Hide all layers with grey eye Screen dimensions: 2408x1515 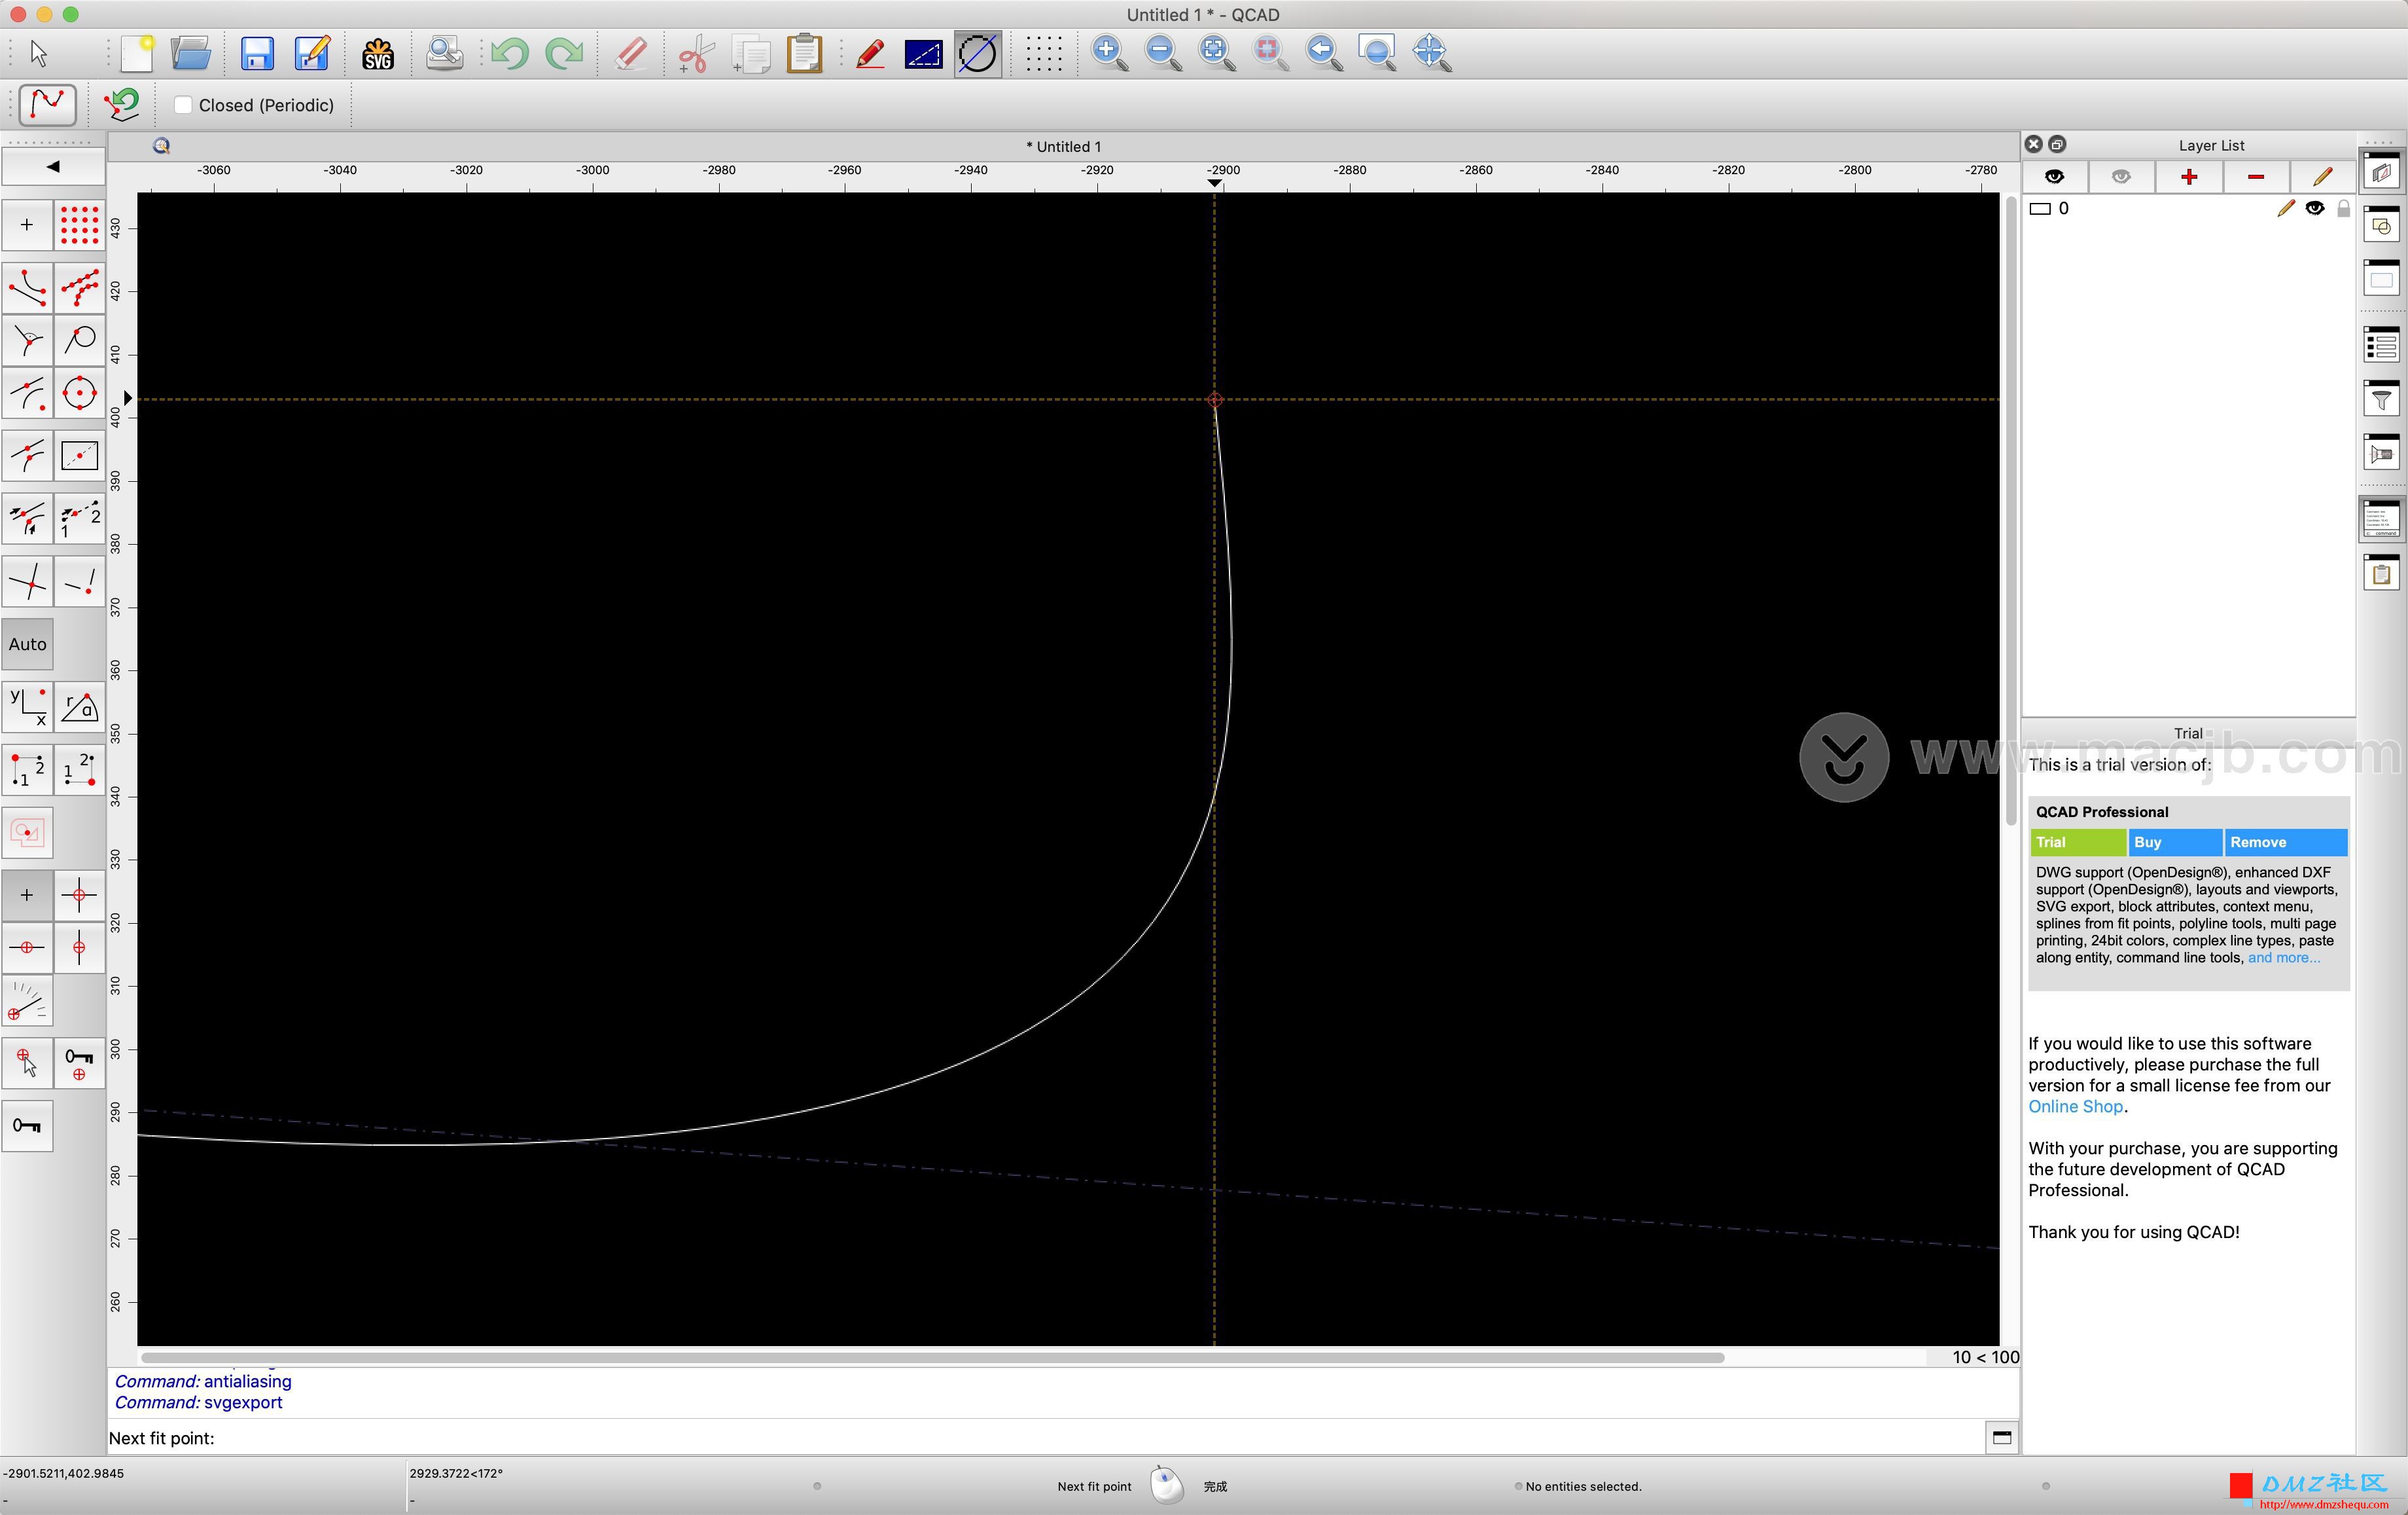2121,177
